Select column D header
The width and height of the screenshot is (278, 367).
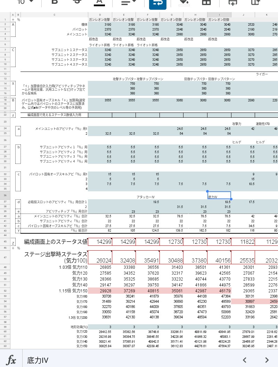(100, 15)
